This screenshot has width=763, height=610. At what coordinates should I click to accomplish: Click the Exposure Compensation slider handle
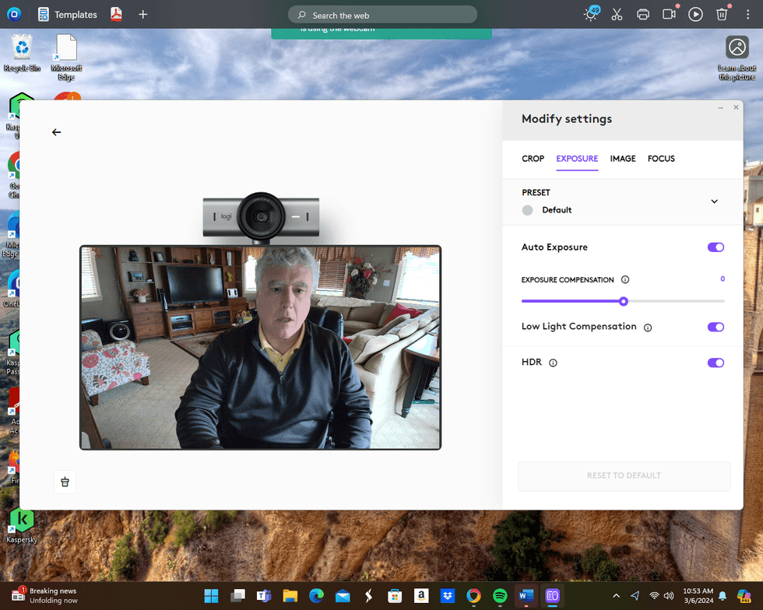623,301
